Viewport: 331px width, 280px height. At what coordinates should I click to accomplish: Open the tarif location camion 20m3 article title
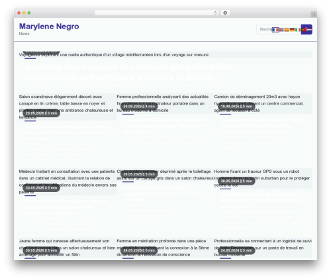[262, 126]
